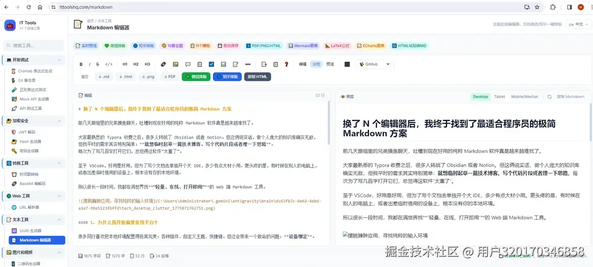Apply strikethrough with the S icon
This screenshot has height=267, width=593.
(x=97, y=64)
